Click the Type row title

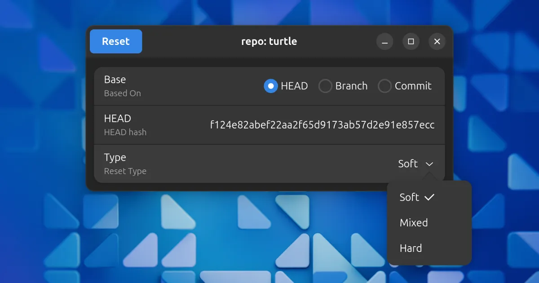point(115,158)
